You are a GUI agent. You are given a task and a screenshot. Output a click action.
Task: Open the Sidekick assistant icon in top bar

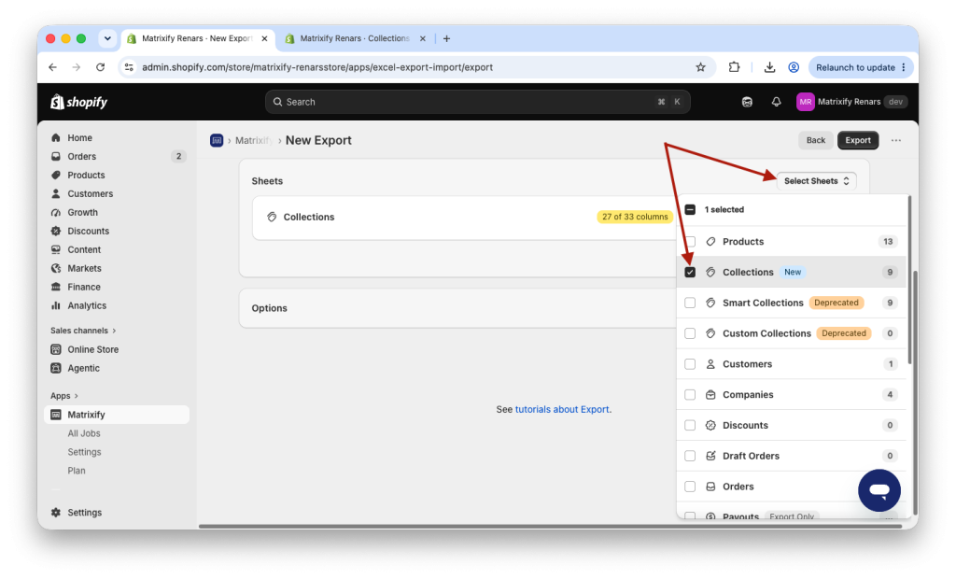pyautogui.click(x=747, y=102)
